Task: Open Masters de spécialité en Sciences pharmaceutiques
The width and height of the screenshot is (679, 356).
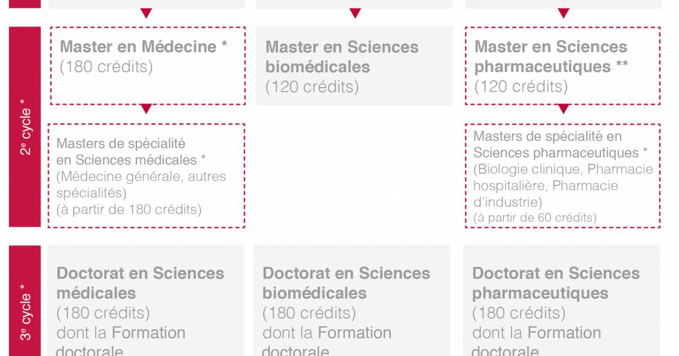Action: point(563,176)
